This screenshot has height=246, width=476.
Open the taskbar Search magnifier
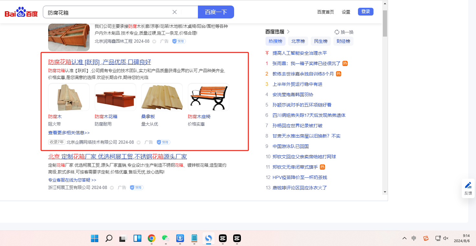(x=109, y=238)
